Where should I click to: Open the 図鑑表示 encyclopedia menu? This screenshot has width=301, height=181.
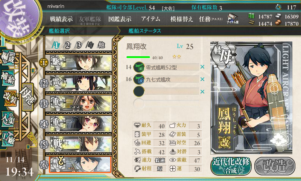coord(120,19)
